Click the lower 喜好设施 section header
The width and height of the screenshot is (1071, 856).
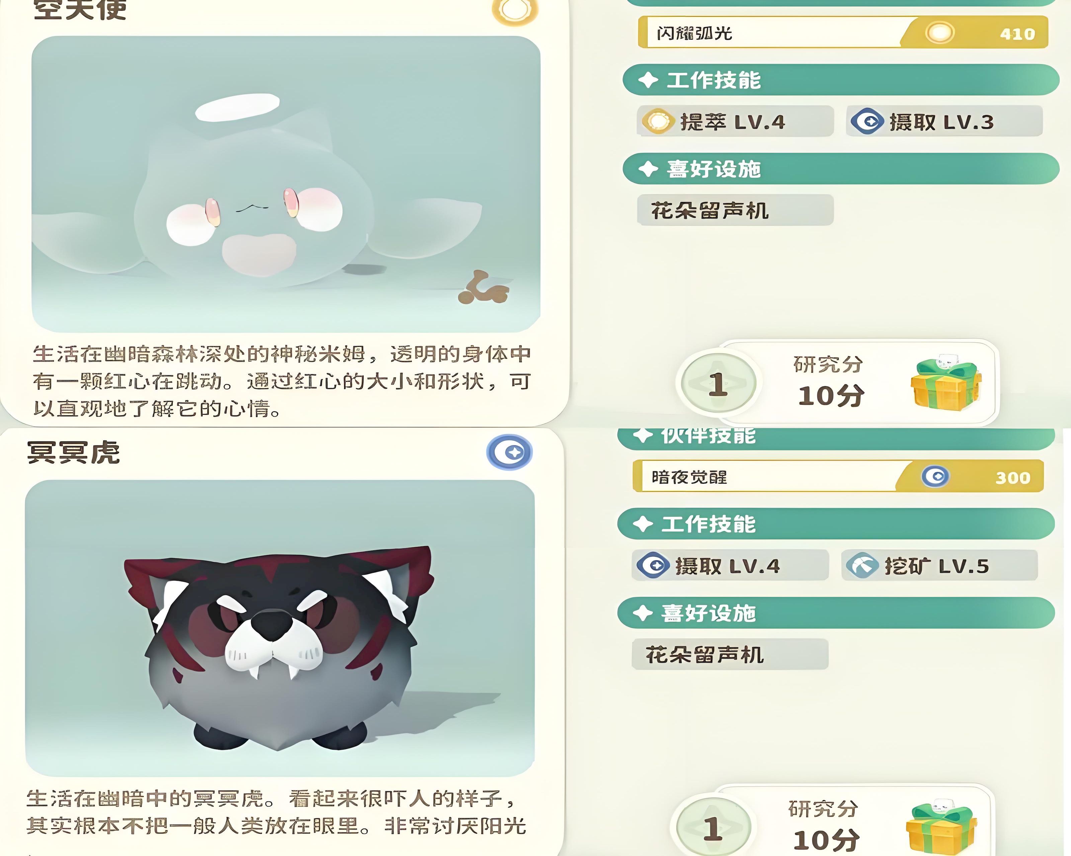click(836, 613)
